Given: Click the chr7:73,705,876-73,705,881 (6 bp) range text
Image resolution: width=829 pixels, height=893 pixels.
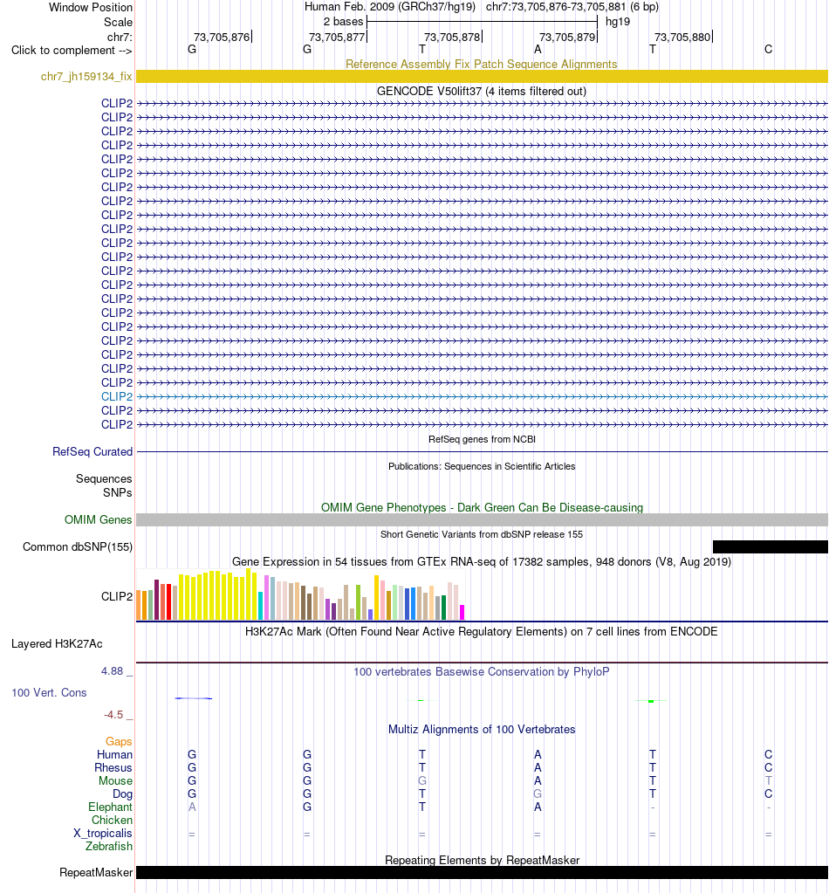Looking at the screenshot, I should pos(572,7).
